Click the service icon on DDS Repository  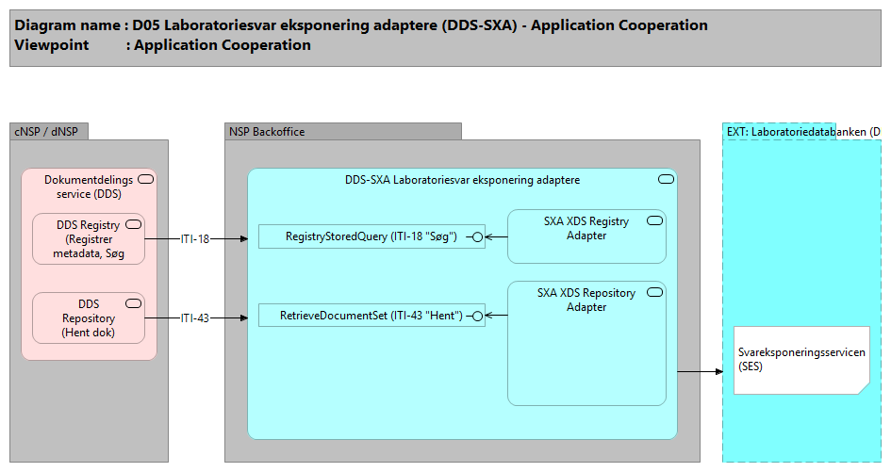pos(133,302)
